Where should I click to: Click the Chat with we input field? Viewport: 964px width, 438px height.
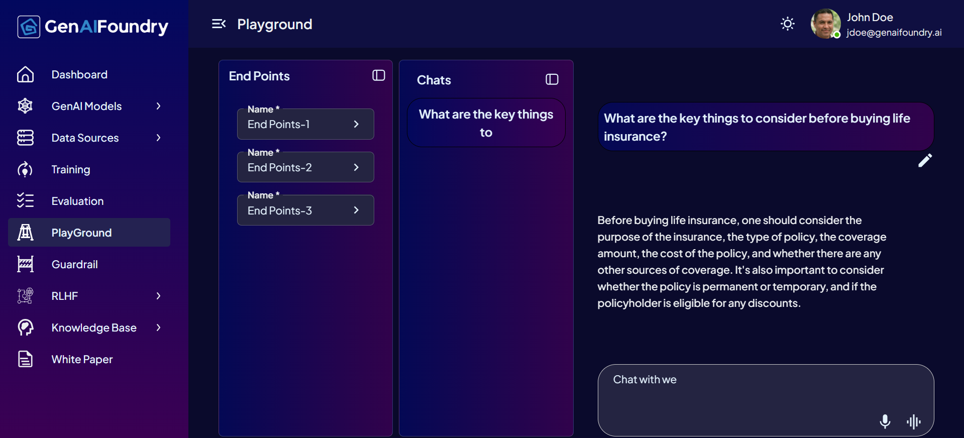click(766, 400)
